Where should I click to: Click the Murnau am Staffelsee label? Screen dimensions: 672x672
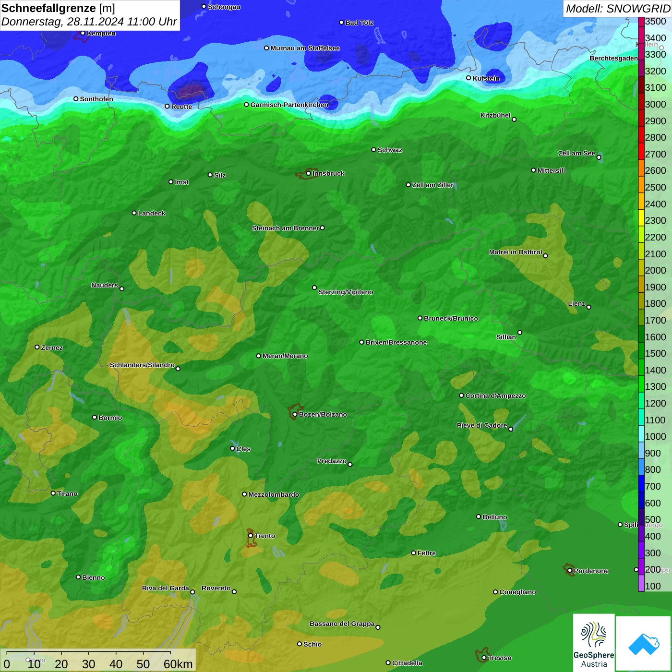305,48
